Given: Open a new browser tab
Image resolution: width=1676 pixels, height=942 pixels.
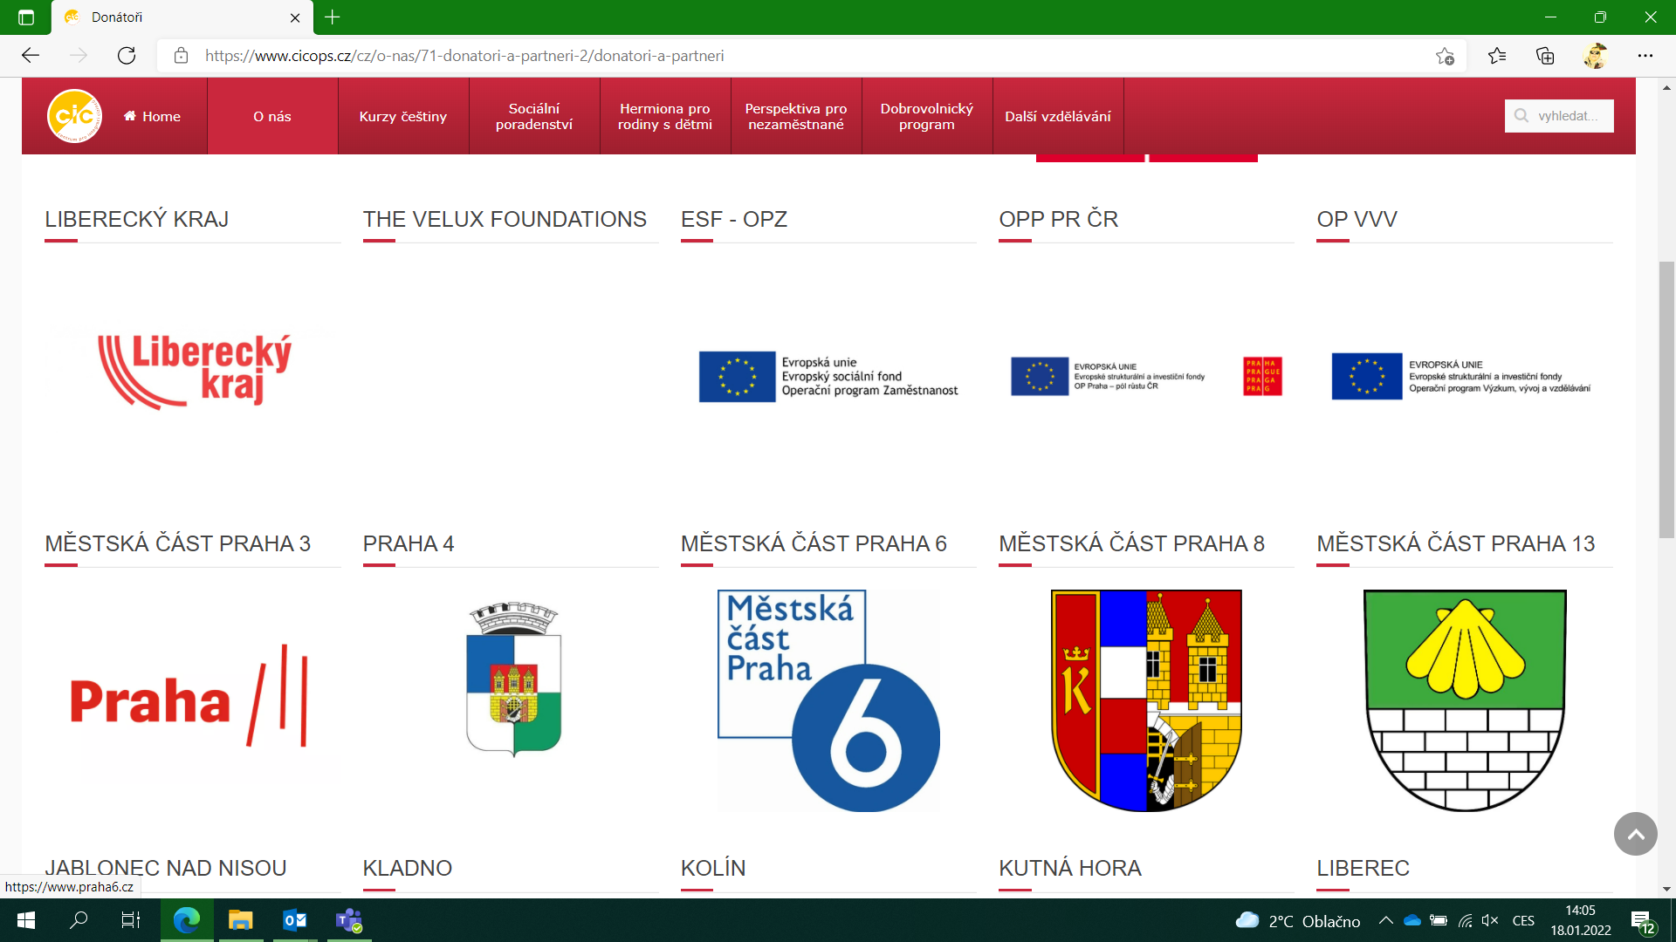Looking at the screenshot, I should pos(333,17).
